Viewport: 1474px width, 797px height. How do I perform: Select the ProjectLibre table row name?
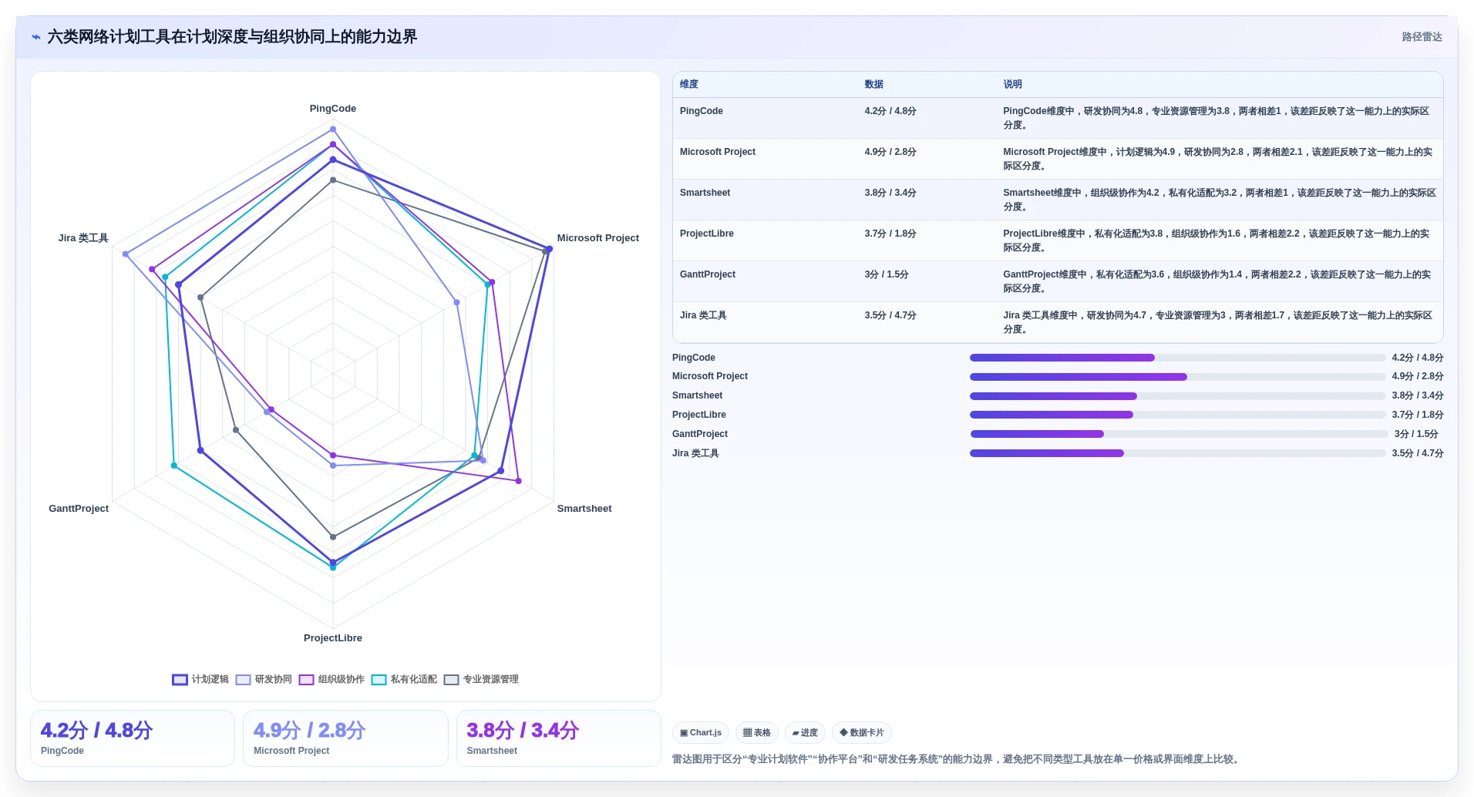click(707, 234)
